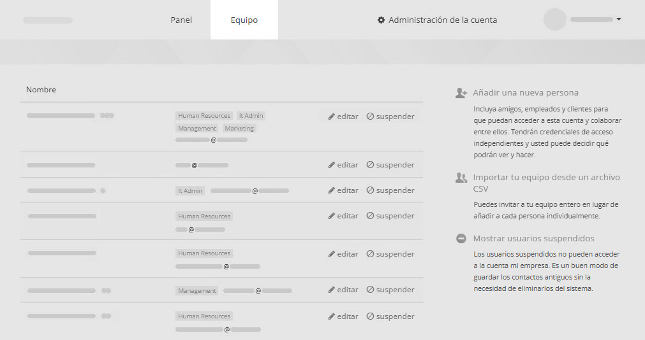This screenshot has width=645, height=340.
Task: Click suspender in the row tagged only It Admin
Action: click(x=390, y=190)
